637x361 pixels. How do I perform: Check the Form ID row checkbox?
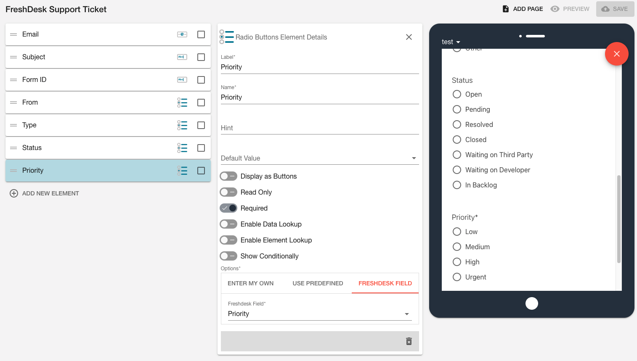tap(201, 80)
